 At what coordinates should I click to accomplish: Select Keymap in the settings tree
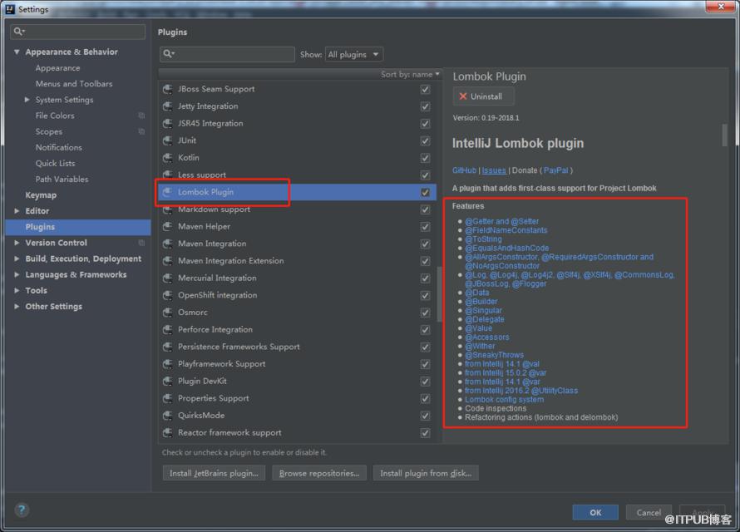click(41, 195)
